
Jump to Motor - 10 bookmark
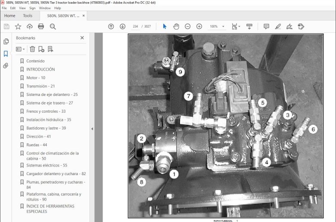pyautogui.click(x=36, y=78)
